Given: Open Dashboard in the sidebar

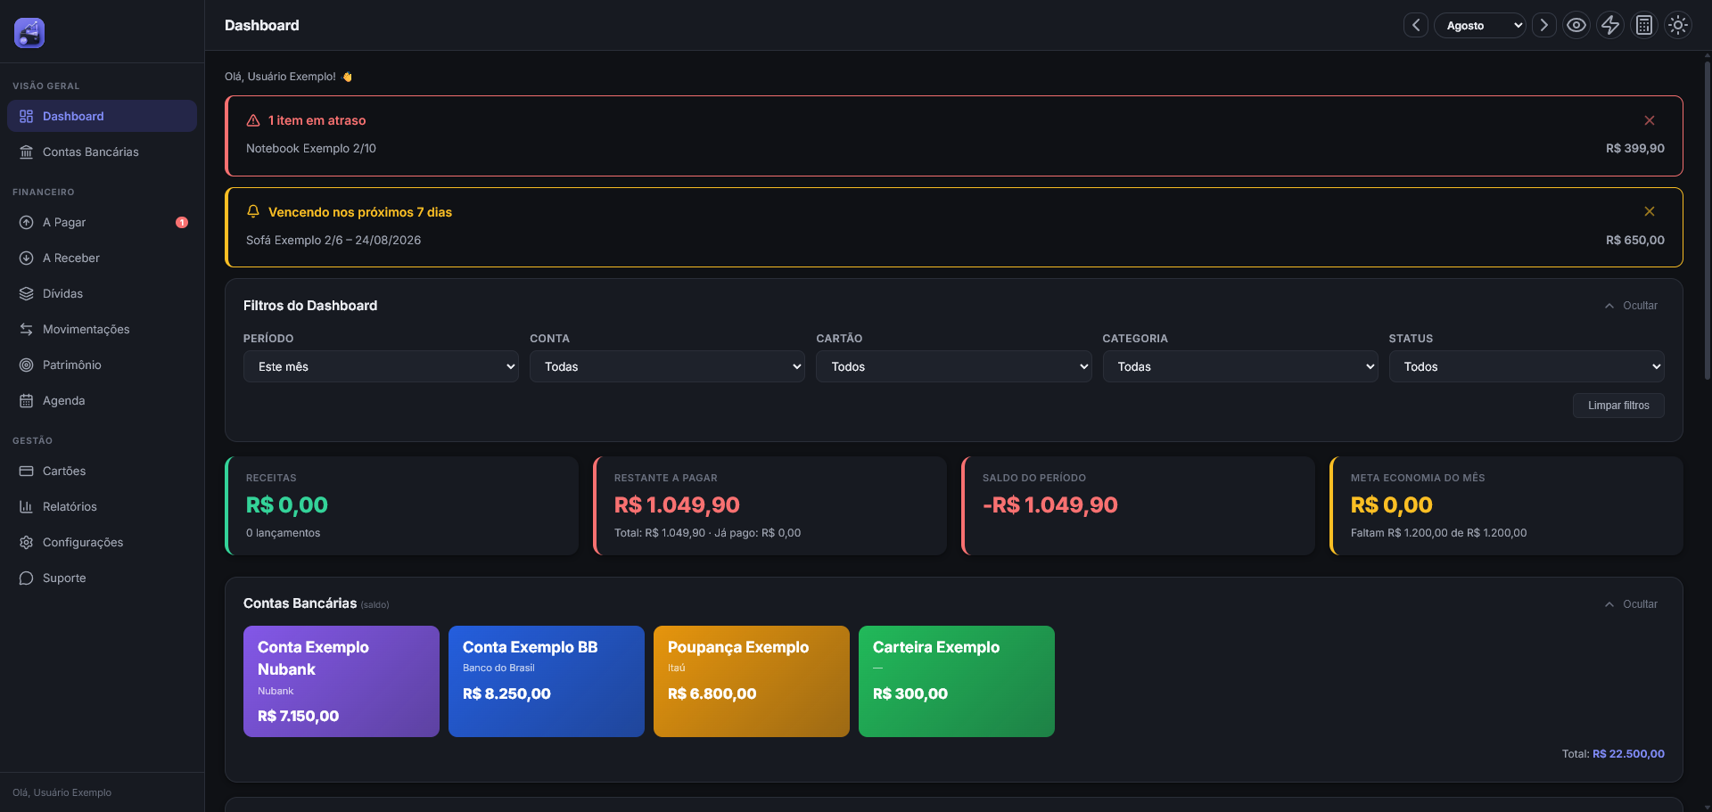Looking at the screenshot, I should coord(102,116).
